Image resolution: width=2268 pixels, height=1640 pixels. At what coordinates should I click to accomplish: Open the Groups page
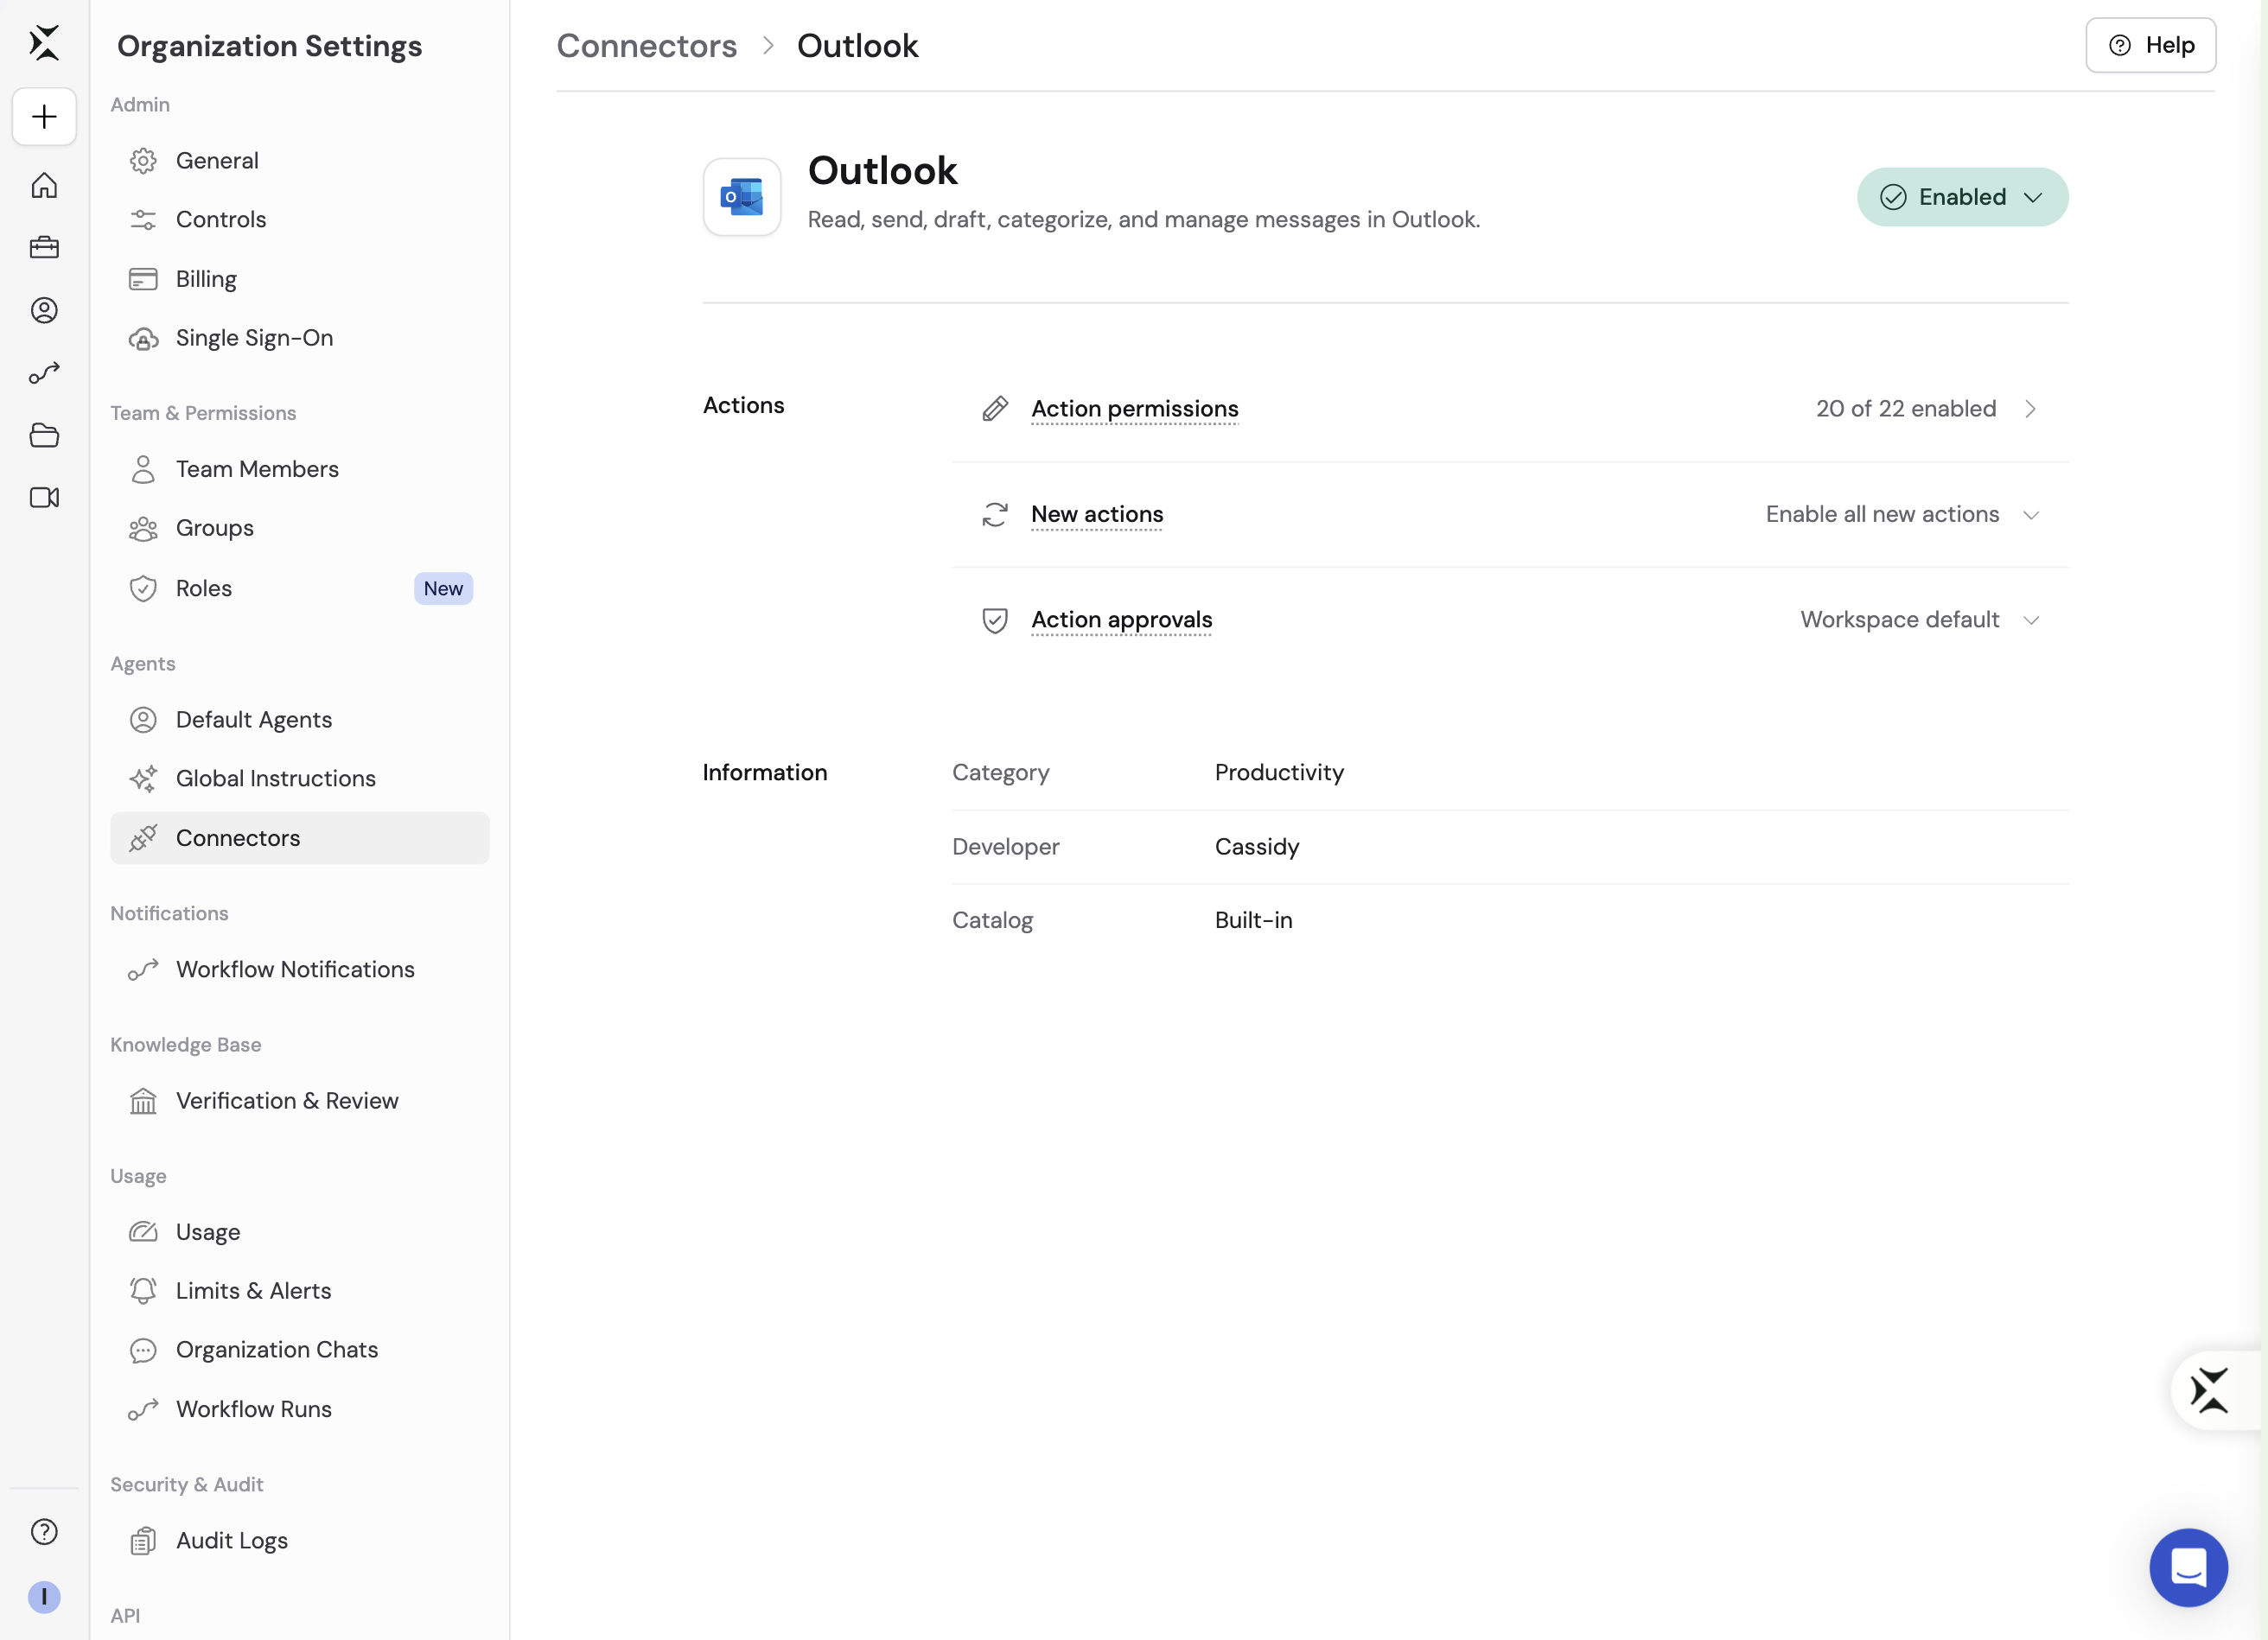[x=300, y=528]
